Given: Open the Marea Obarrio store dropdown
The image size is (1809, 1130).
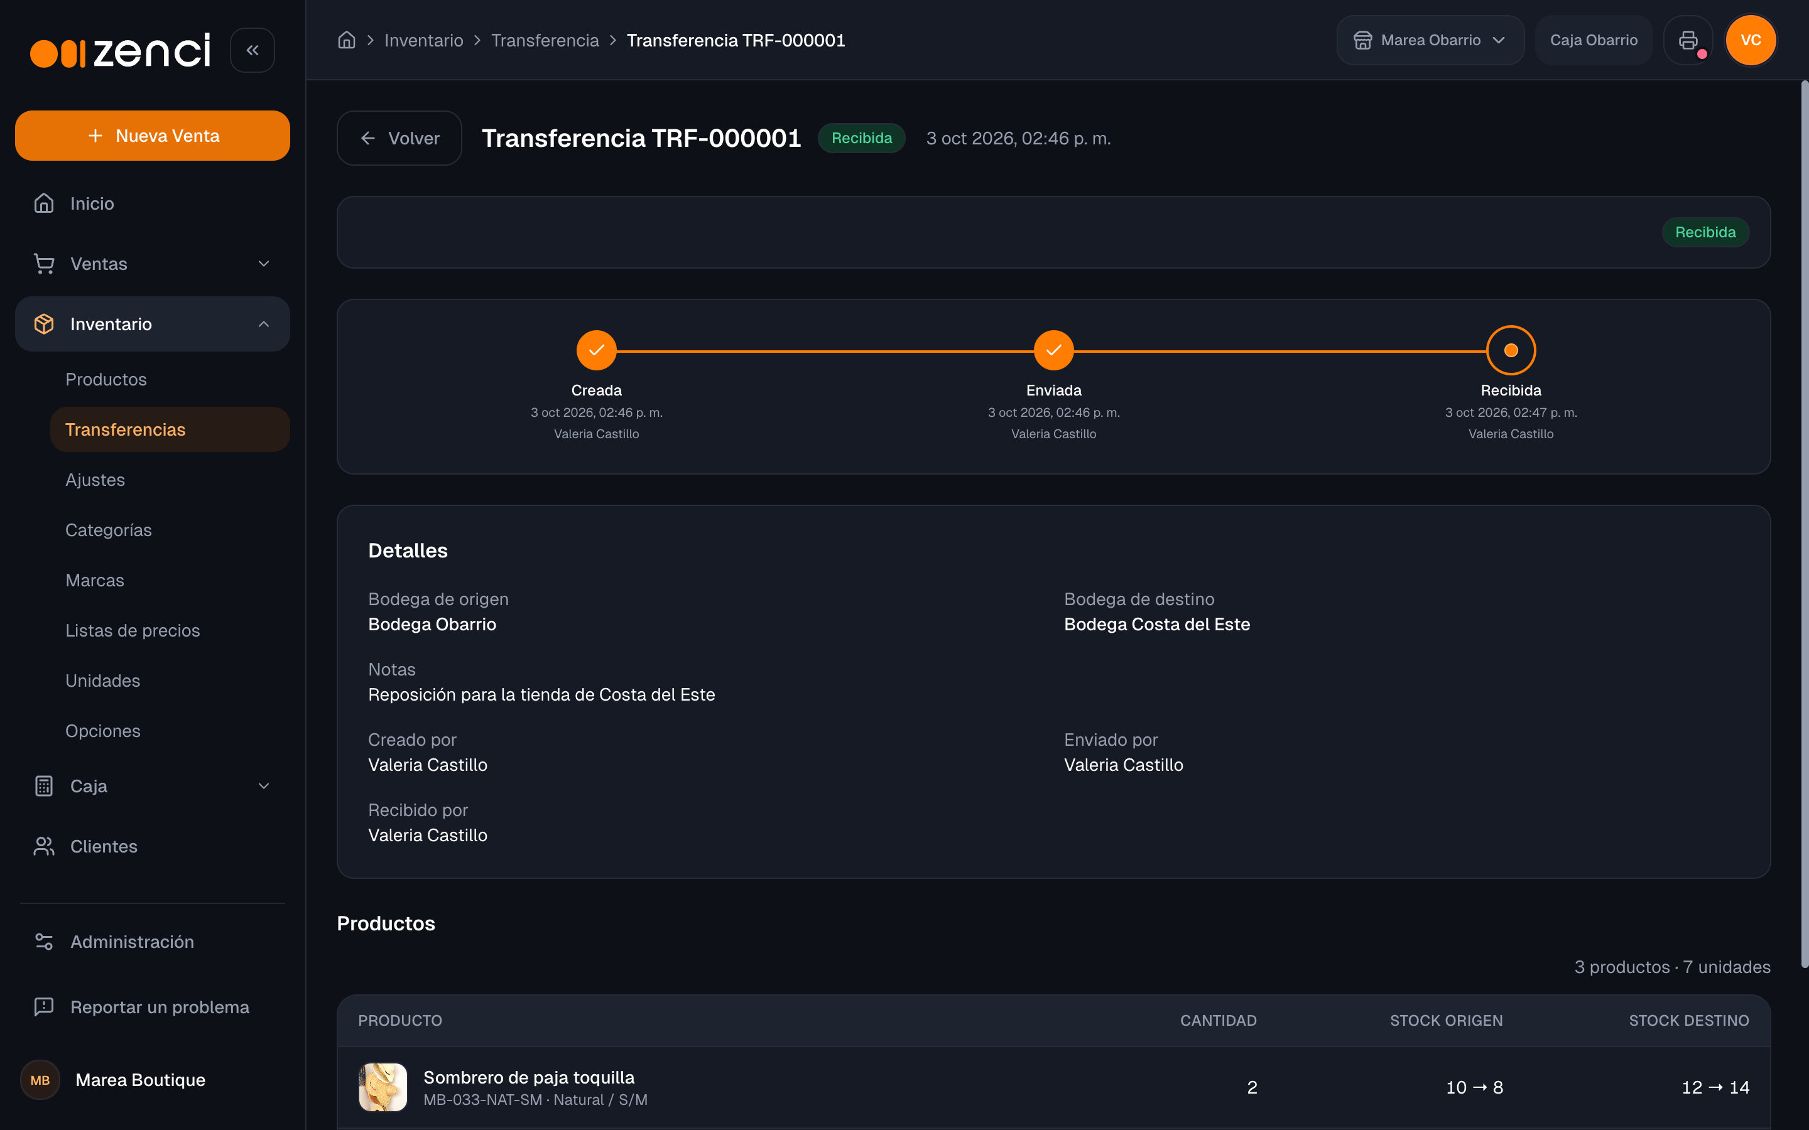Looking at the screenshot, I should (x=1430, y=40).
